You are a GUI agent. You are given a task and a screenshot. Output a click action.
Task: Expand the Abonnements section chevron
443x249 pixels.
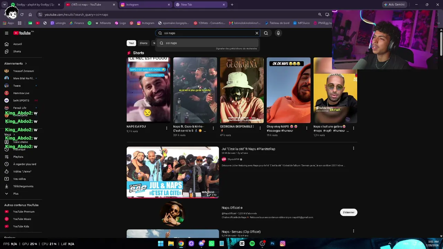pos(26,64)
